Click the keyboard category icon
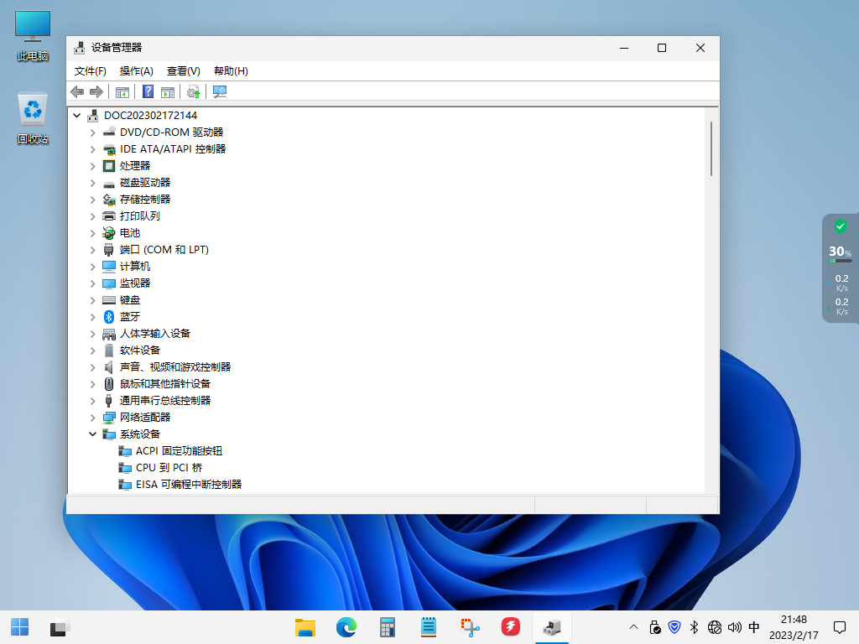The width and height of the screenshot is (859, 644). (x=109, y=300)
